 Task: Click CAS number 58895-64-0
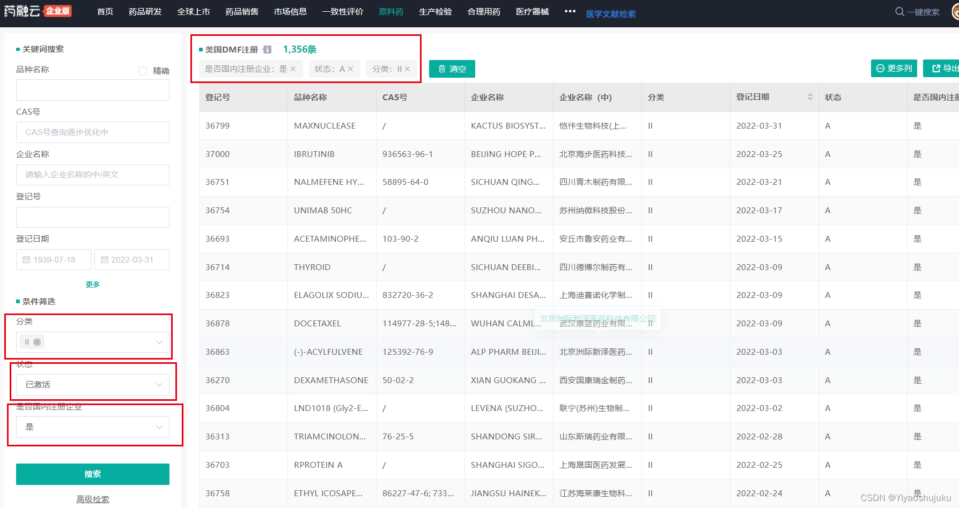click(405, 182)
